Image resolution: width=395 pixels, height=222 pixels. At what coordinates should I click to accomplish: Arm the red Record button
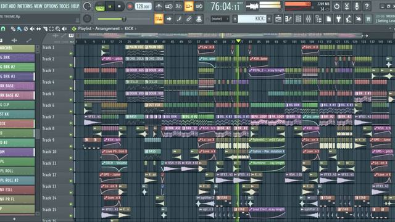[x=130, y=7]
